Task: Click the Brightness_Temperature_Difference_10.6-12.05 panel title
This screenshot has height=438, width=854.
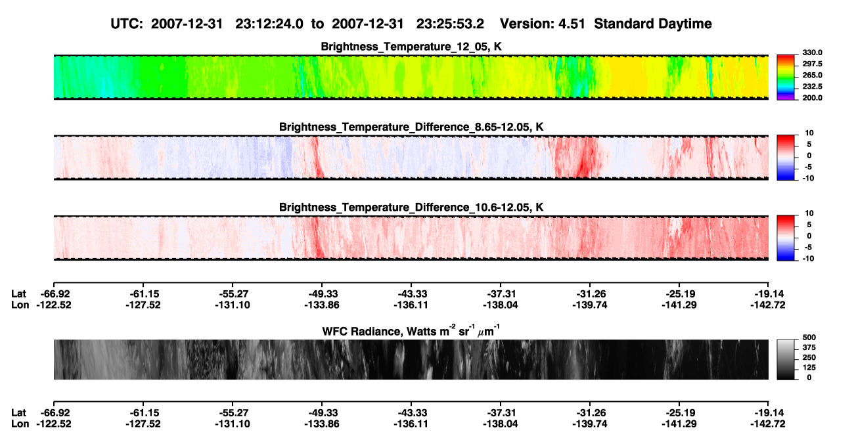Action: (x=411, y=208)
